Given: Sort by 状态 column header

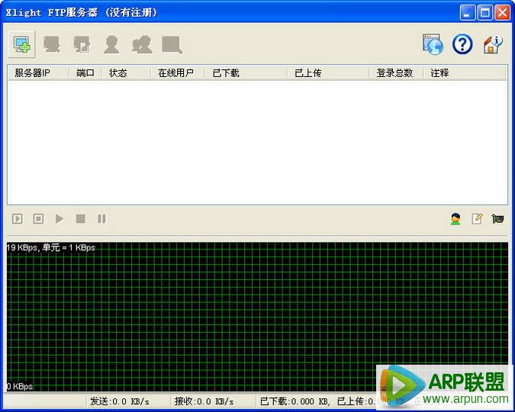Looking at the screenshot, I should 126,72.
